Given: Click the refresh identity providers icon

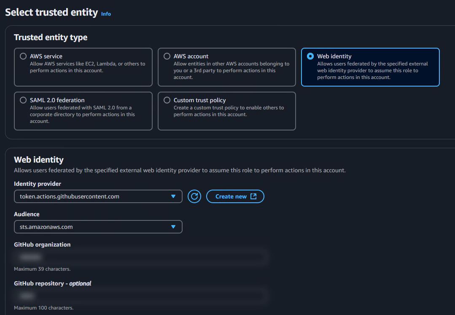Looking at the screenshot, I should coord(194,196).
